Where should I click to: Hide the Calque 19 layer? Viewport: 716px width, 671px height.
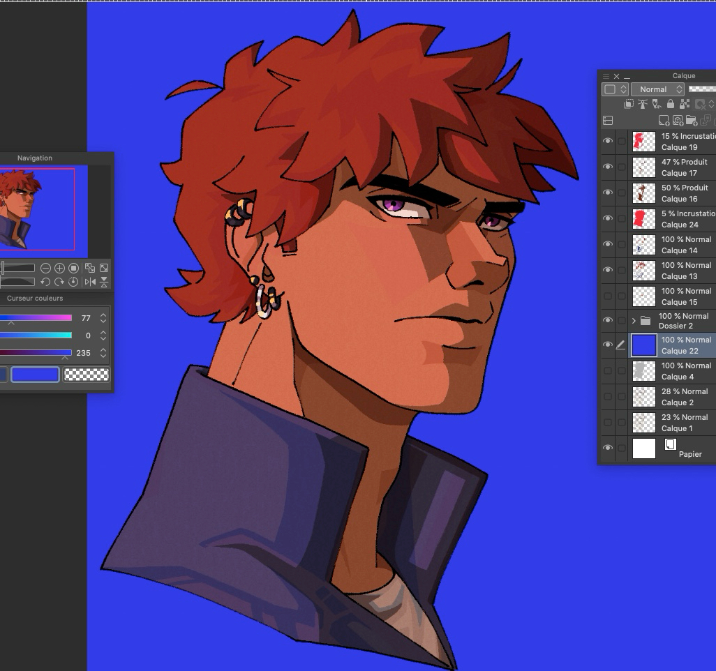pyautogui.click(x=608, y=141)
